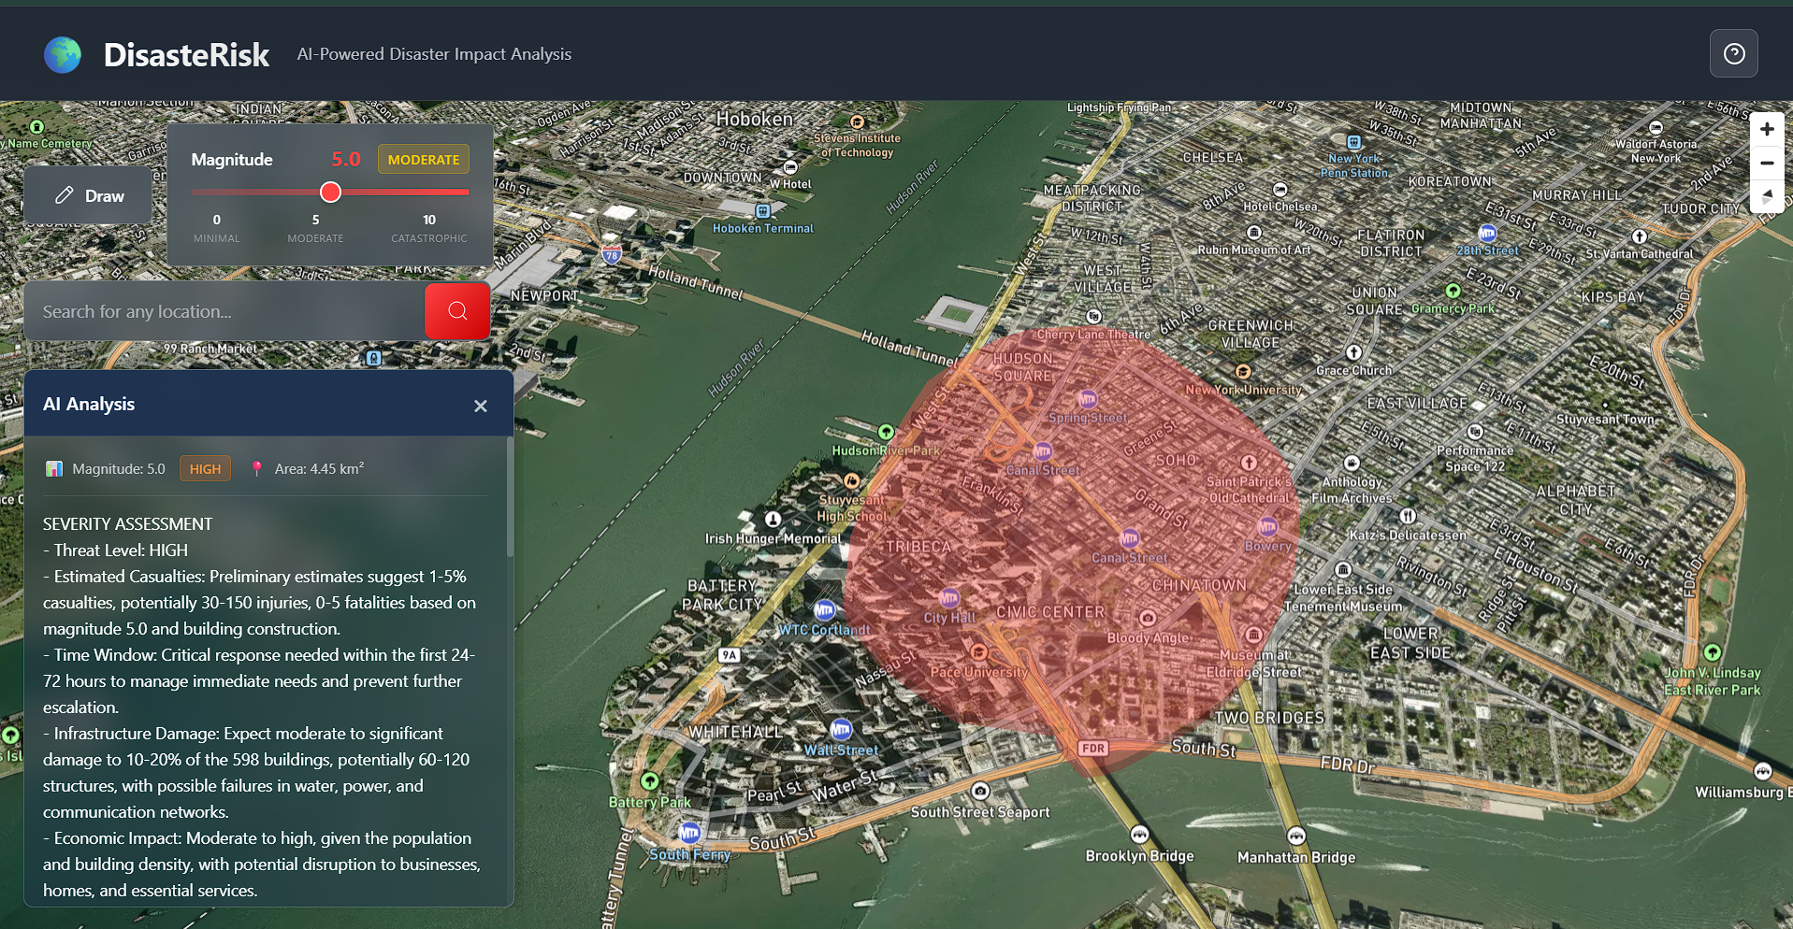Click the Lower East Side Tenement Museum marker

(x=1343, y=569)
